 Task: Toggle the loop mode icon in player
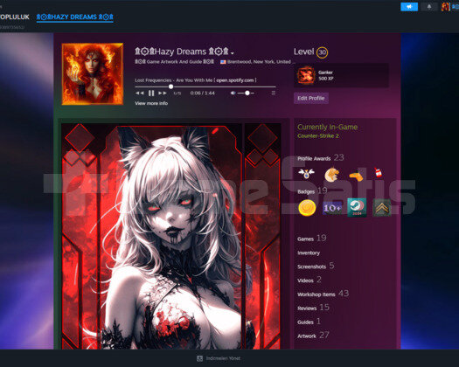pos(177,93)
